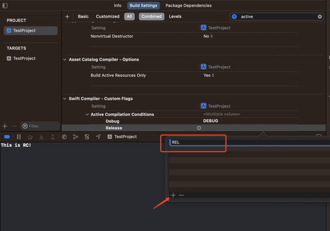The image size is (330, 231).
Task: Show Customized build settings
Action: click(108, 16)
